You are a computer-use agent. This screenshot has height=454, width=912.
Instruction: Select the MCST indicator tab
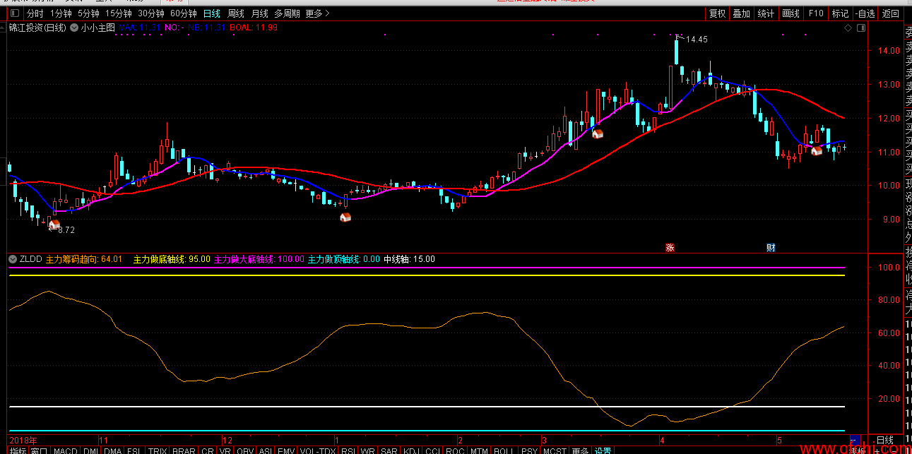pos(555,450)
